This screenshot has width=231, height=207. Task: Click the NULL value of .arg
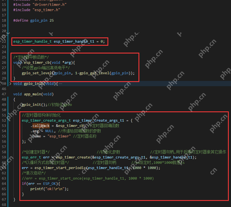[49, 131]
